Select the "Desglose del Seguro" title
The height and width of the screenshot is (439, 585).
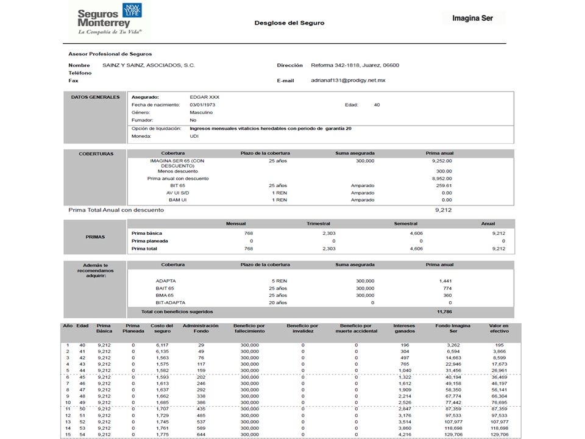[289, 23]
